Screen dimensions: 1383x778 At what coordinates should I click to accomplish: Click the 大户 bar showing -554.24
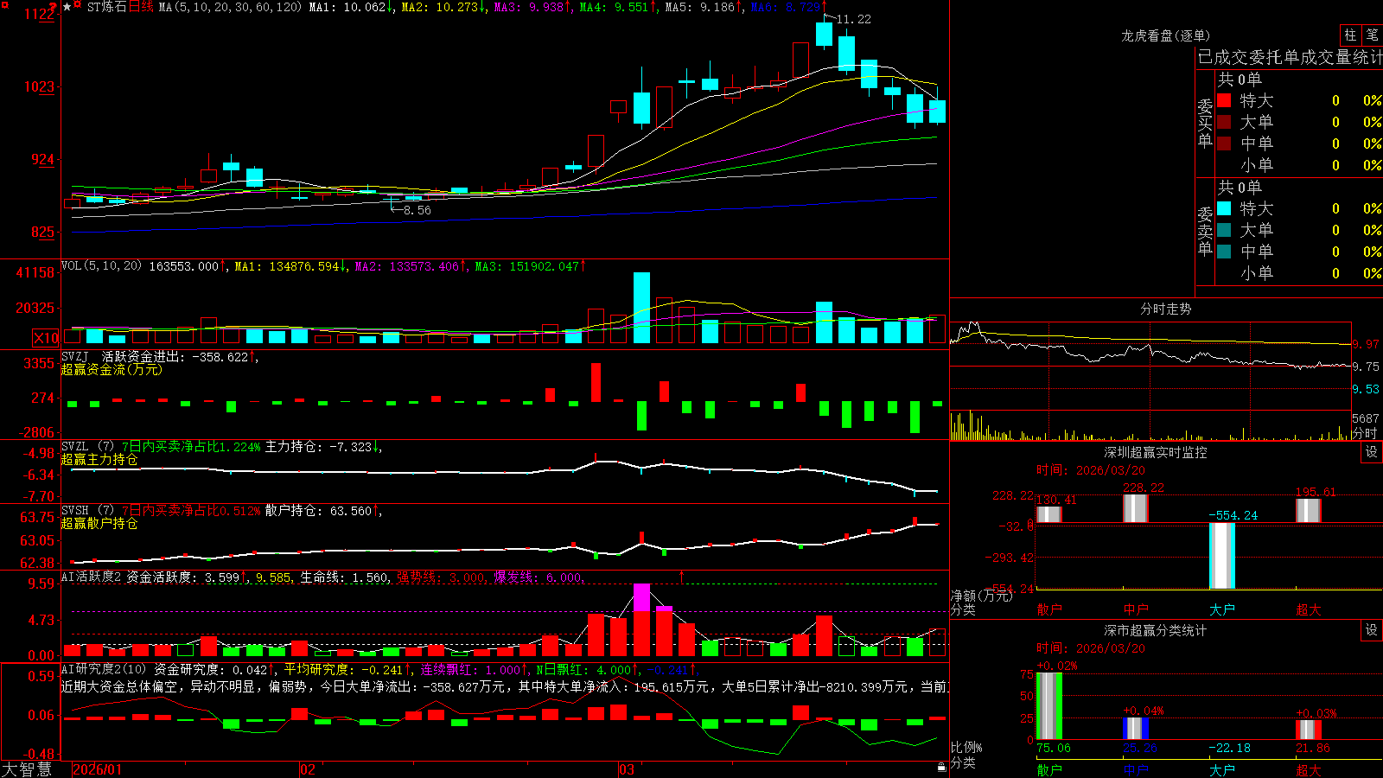coord(1222,556)
